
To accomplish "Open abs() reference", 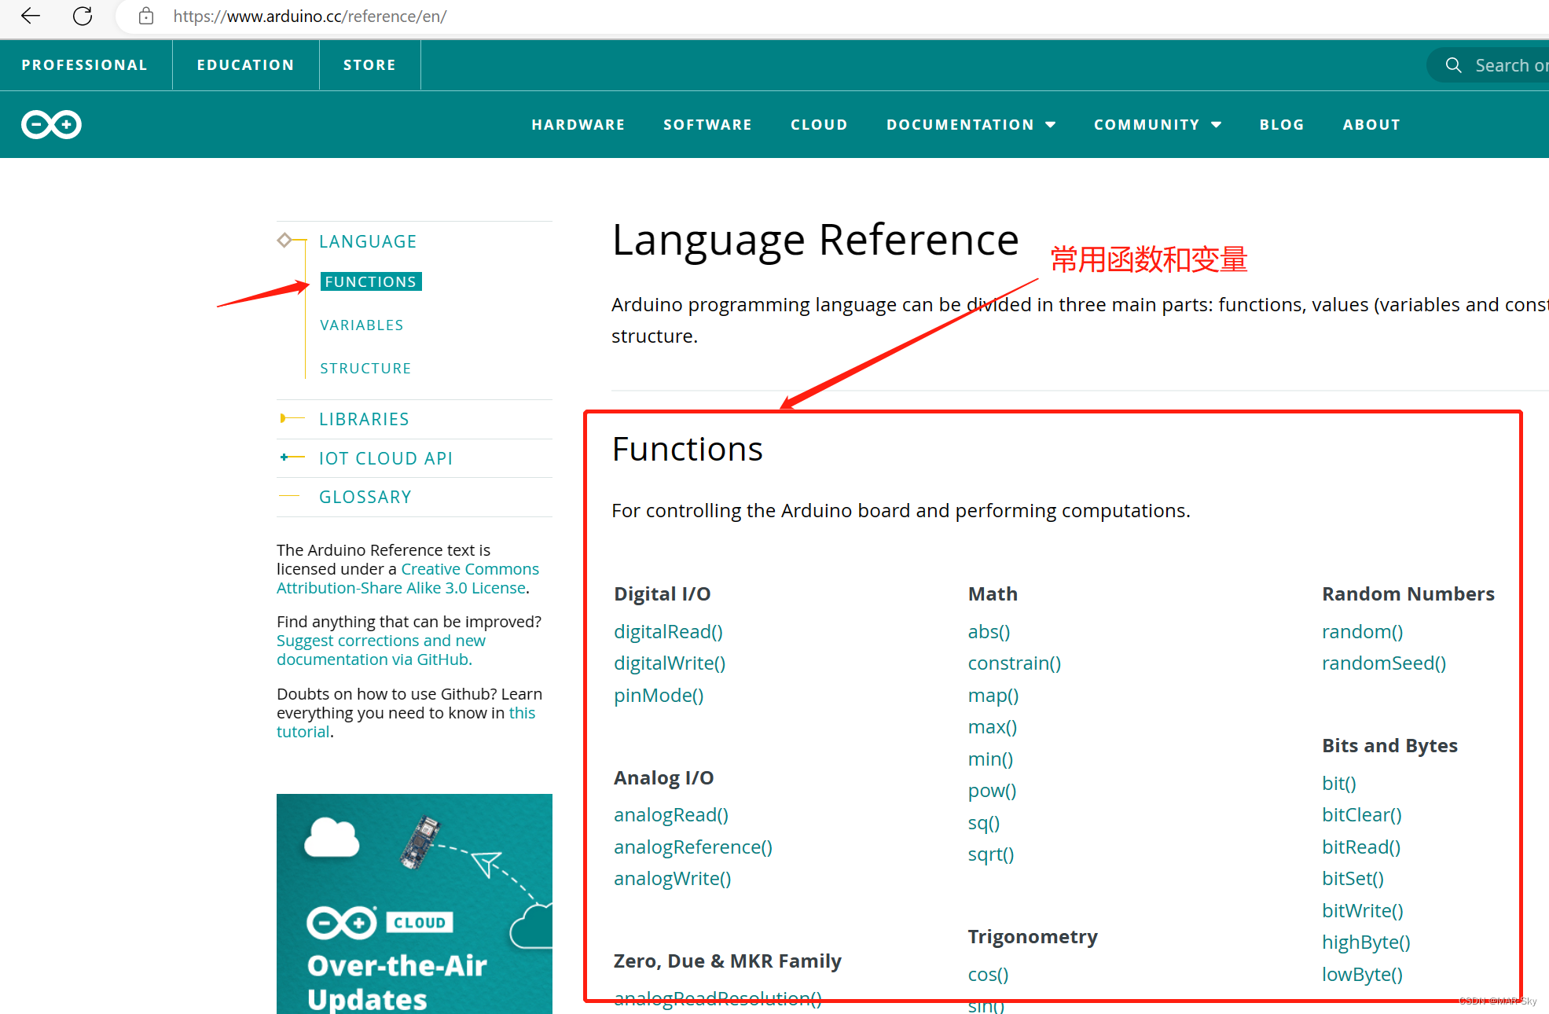I will pyautogui.click(x=989, y=631).
